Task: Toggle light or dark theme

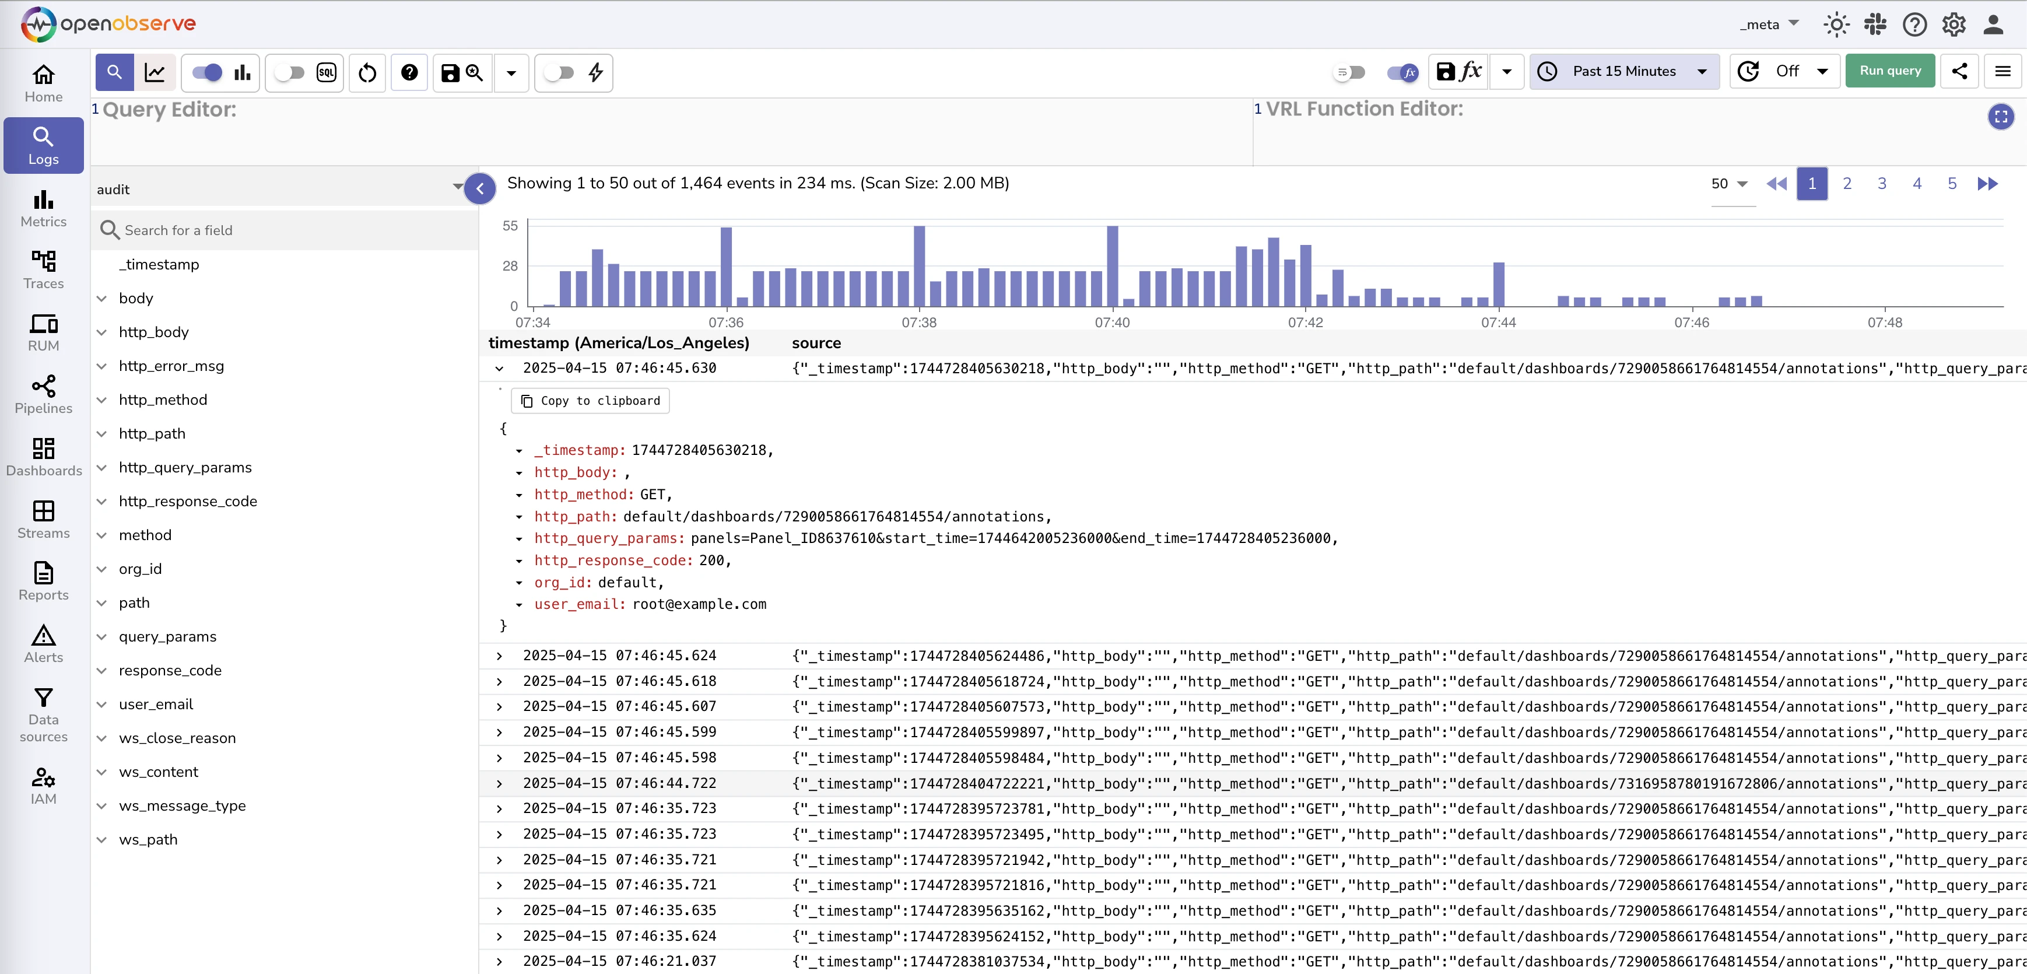Action: (1836, 24)
